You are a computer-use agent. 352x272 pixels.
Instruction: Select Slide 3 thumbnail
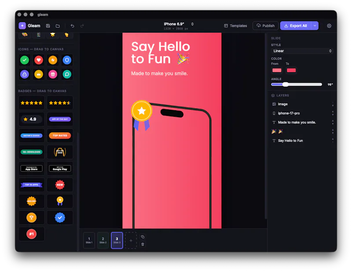click(117, 240)
